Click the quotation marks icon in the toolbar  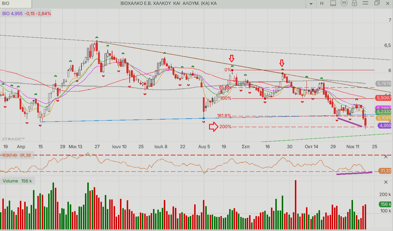344,3
